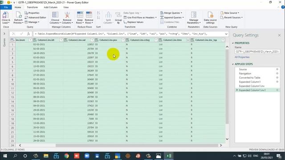Open the Data Type dropdown
Image resolution: width=285 pixels, height=160 pixels.
point(132,13)
